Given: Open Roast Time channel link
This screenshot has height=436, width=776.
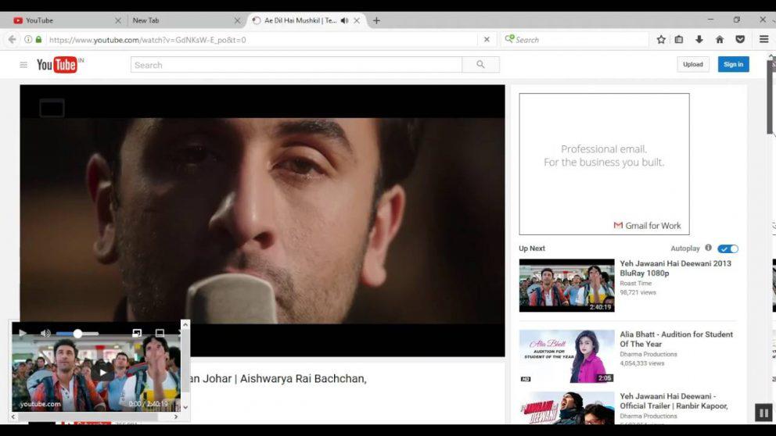Looking at the screenshot, I should (x=635, y=284).
